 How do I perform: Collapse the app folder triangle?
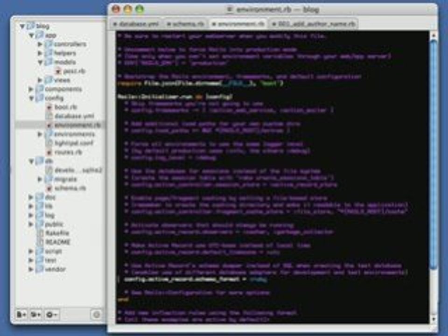31,35
